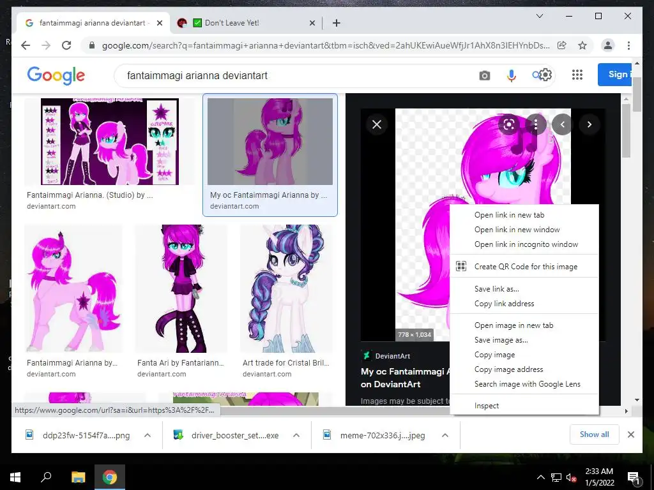Open Art trade for Cristal Bril thumbnail
This screenshot has height=490, width=654.
286,288
